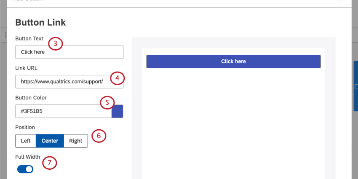Select the Right position option
The width and height of the screenshot is (358, 179).
75,141
